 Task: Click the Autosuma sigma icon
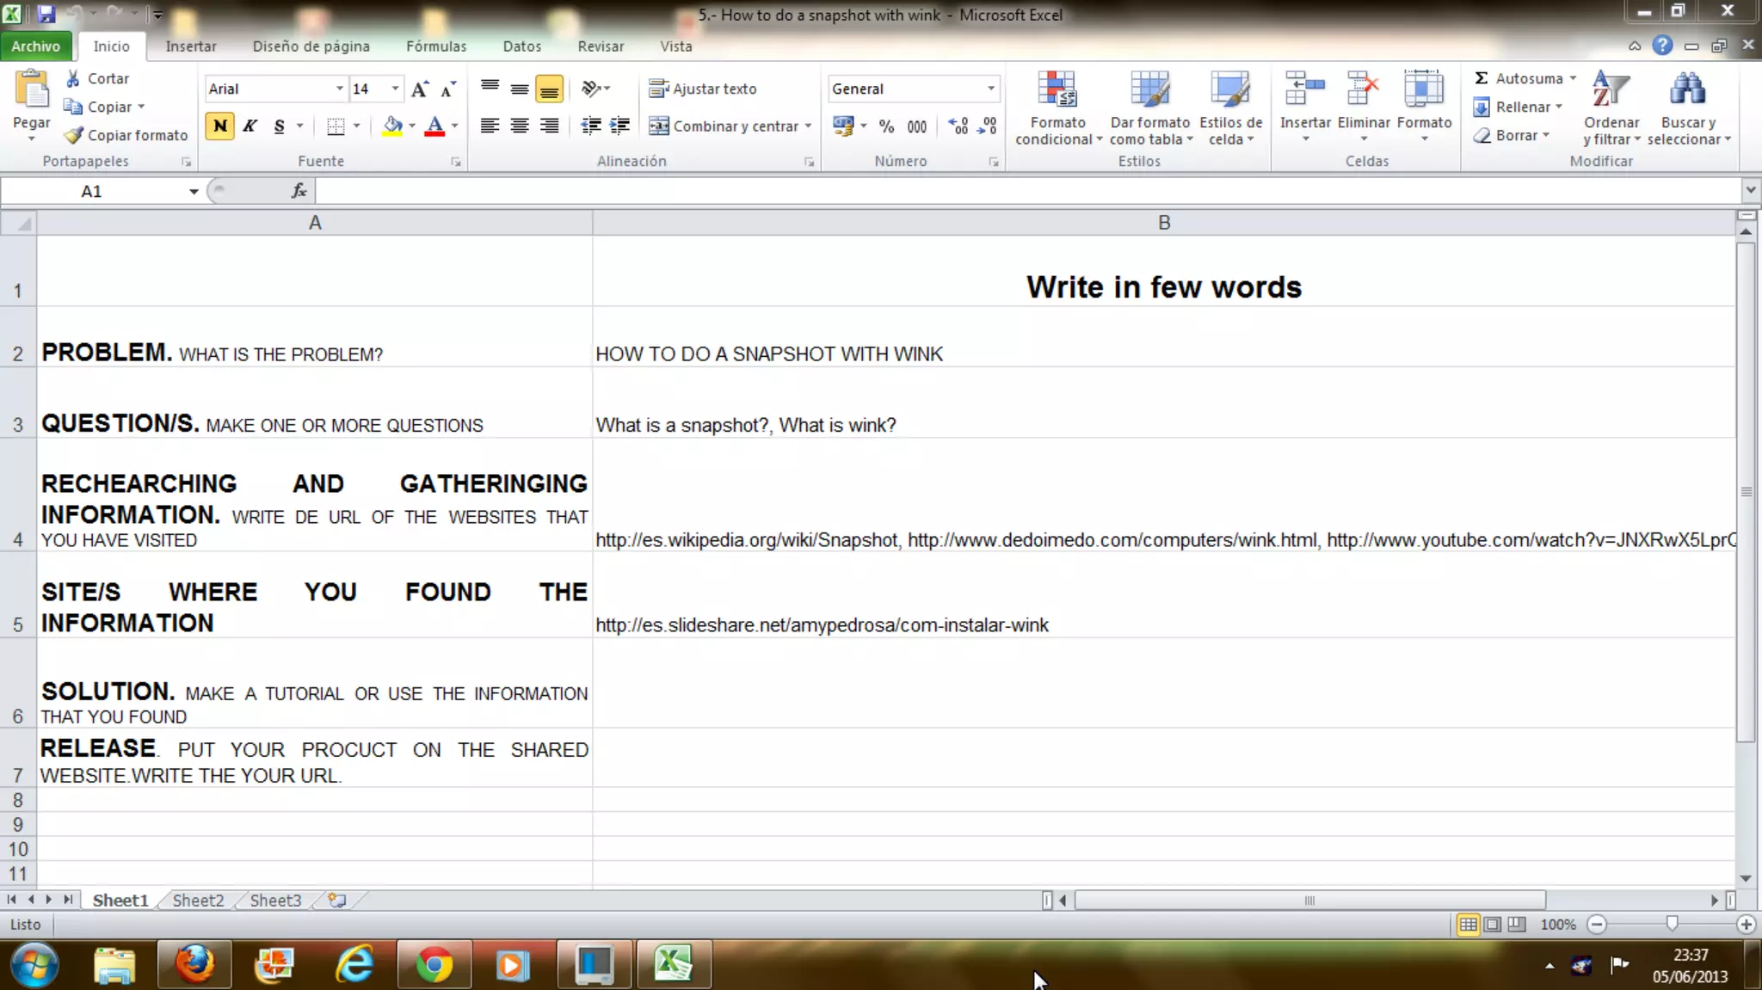[1481, 78]
